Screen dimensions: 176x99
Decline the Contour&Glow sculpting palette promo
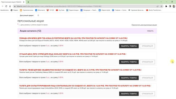point(147,94)
